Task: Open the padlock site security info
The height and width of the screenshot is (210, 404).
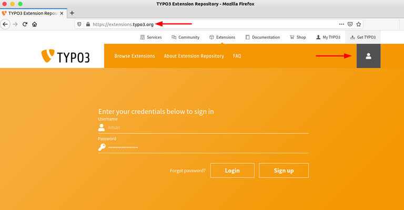Action: tap(87, 24)
